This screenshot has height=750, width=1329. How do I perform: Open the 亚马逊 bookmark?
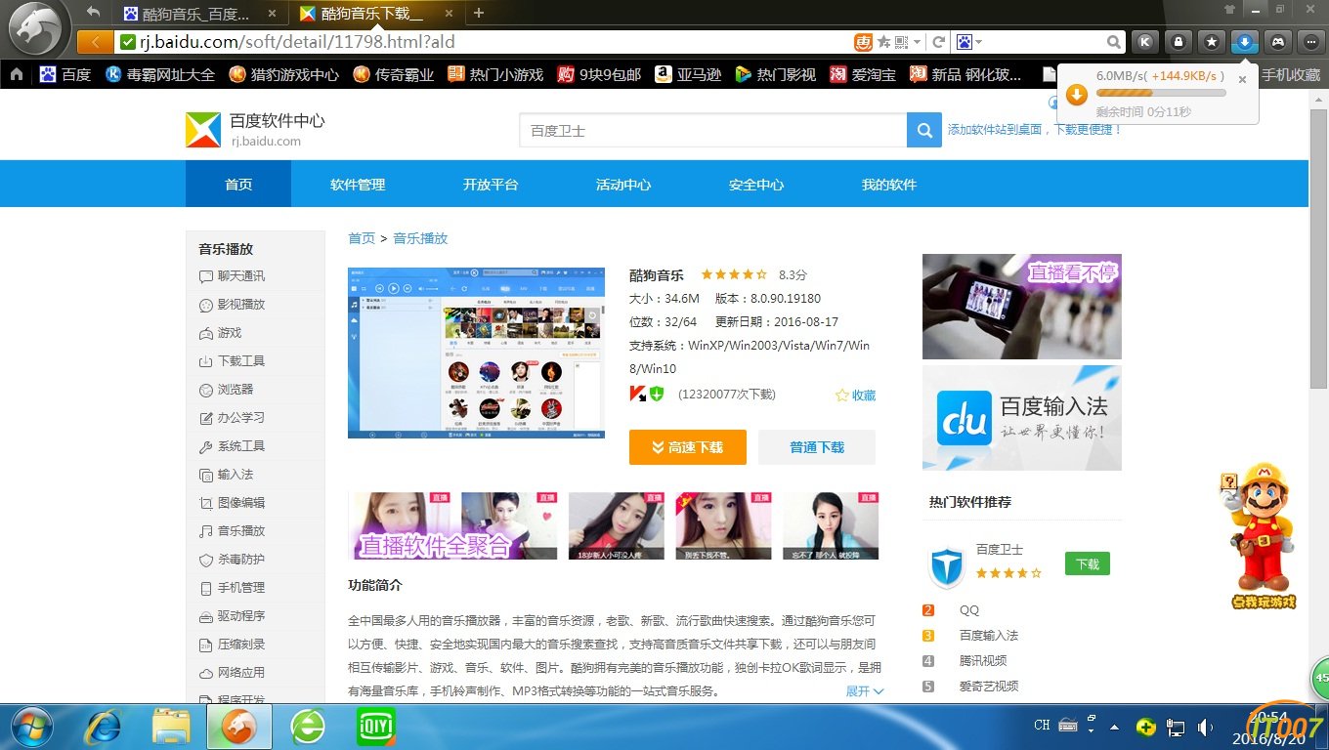(689, 74)
